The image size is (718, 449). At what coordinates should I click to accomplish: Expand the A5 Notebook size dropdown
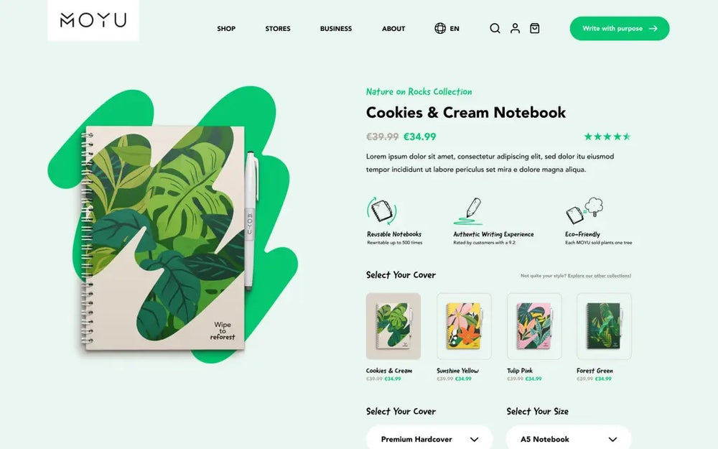(568, 438)
